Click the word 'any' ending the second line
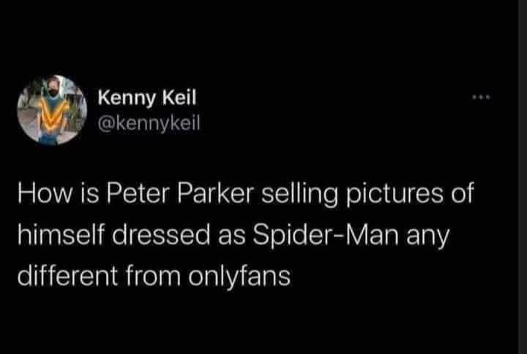The width and height of the screenshot is (527, 354). click(427, 237)
